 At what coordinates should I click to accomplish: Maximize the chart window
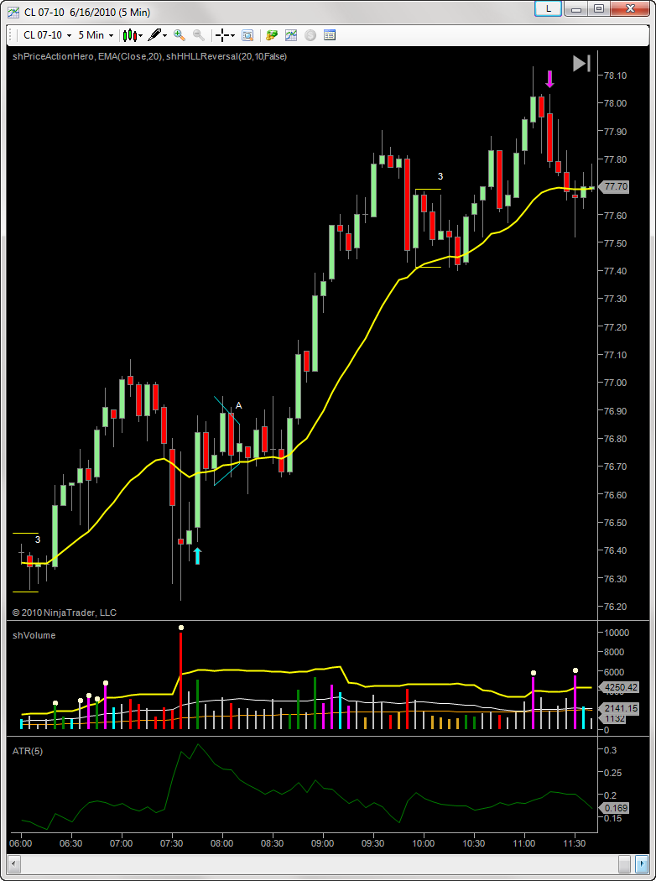point(599,8)
